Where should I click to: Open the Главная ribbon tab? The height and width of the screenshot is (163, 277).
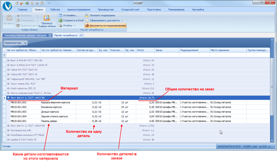click(23, 9)
